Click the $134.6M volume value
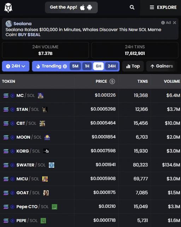 [x=171, y=165]
